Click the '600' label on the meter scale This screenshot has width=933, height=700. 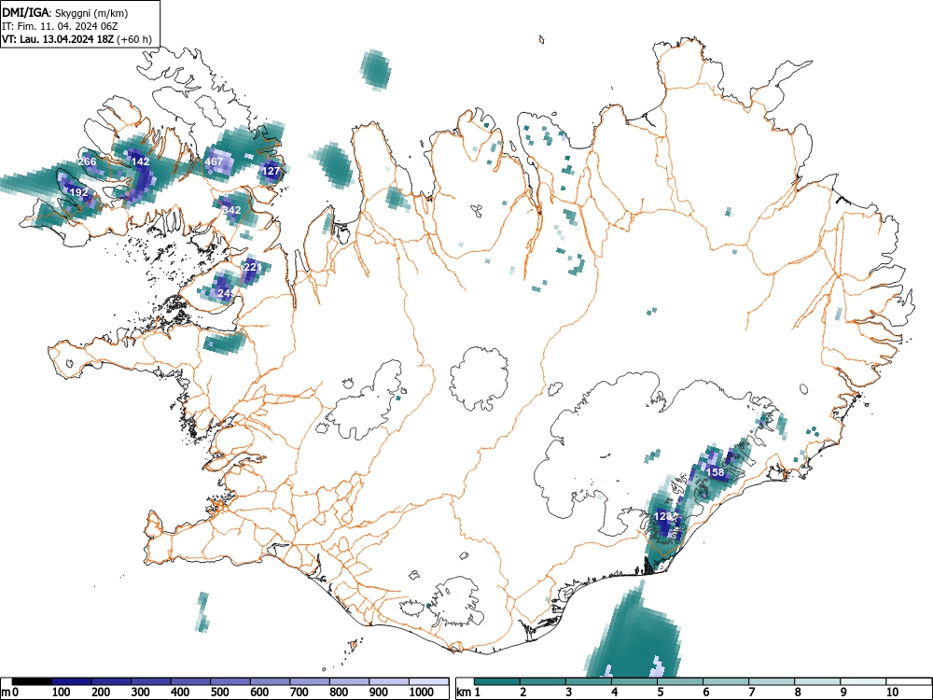pos(259,693)
